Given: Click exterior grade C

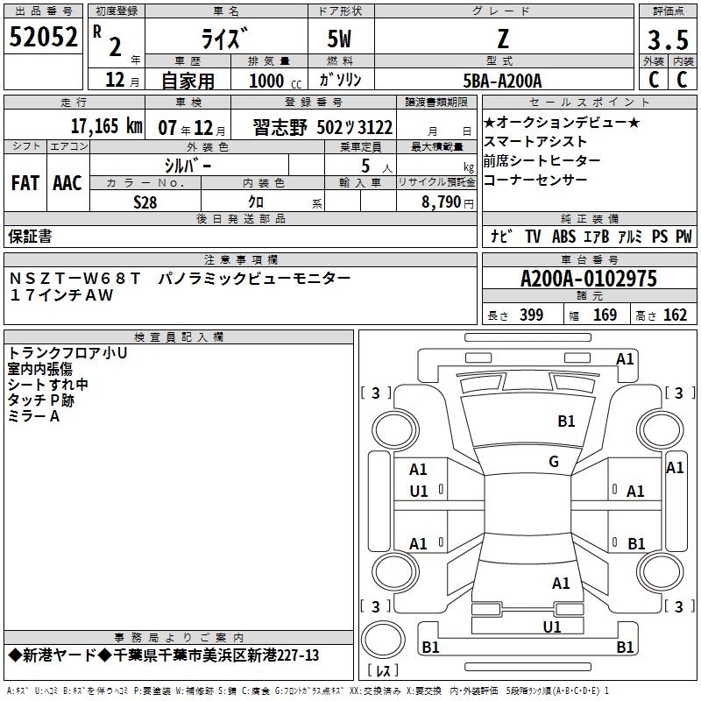Looking at the screenshot, I should tap(654, 80).
